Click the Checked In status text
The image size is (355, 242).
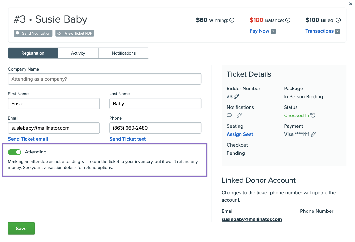coord(296,116)
